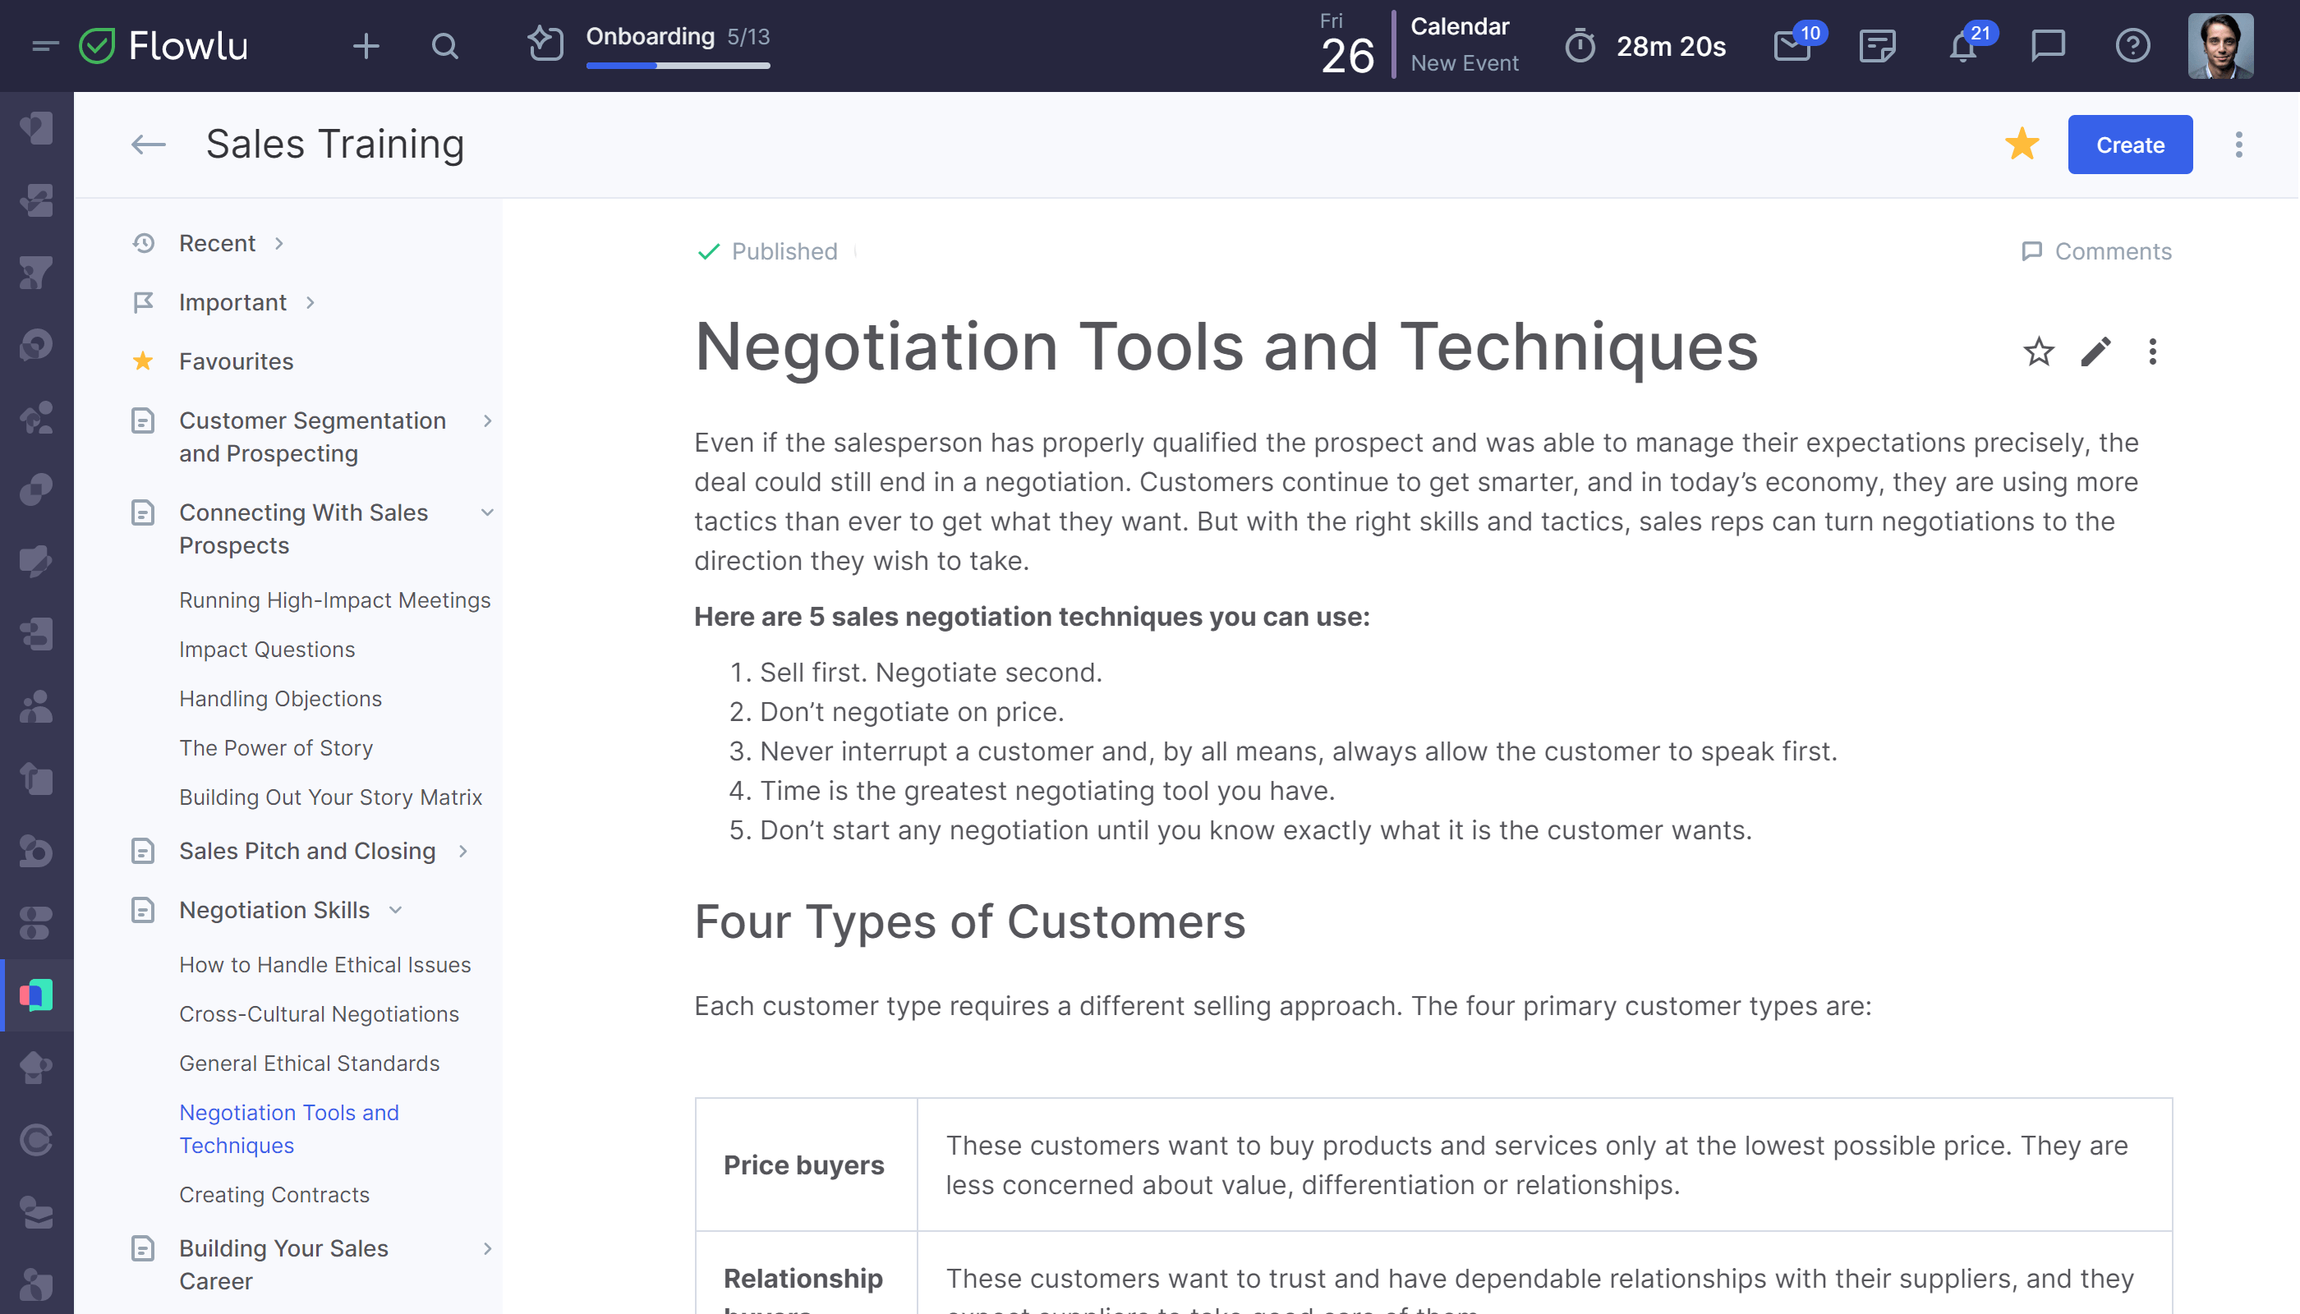Viewport: 2300px width, 1314px height.
Task: Edit the article with the pencil icon
Action: pos(2096,351)
